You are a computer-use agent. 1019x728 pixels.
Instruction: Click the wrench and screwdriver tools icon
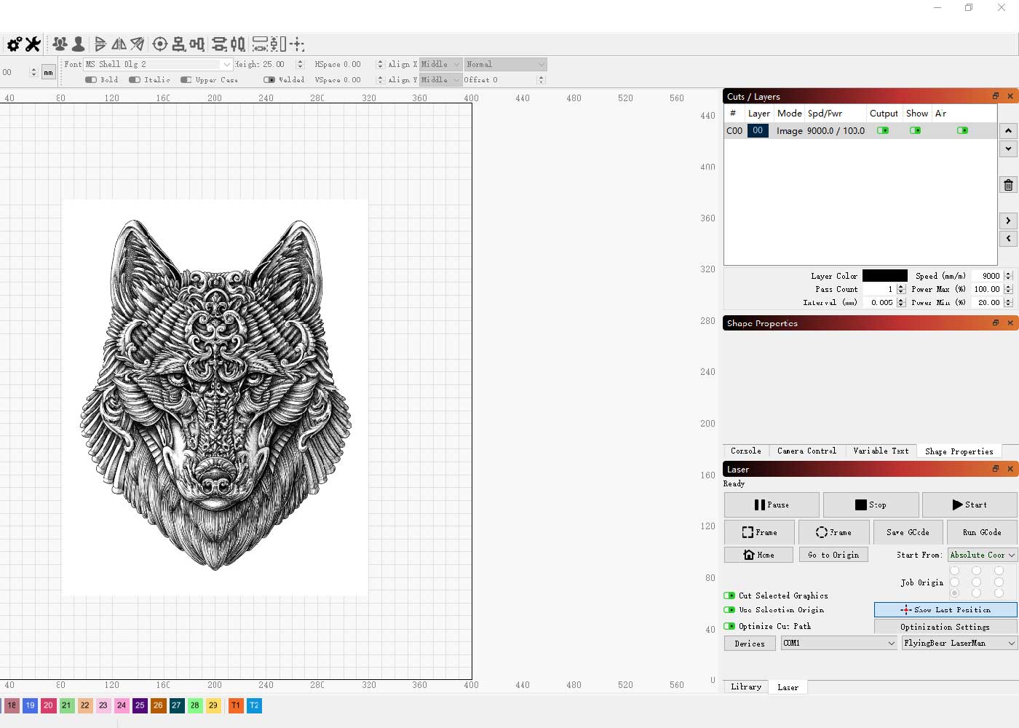[33, 44]
